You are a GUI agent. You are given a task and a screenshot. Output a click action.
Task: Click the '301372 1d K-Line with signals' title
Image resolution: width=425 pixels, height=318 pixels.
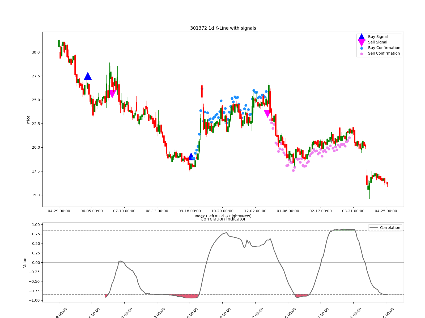coord(223,28)
